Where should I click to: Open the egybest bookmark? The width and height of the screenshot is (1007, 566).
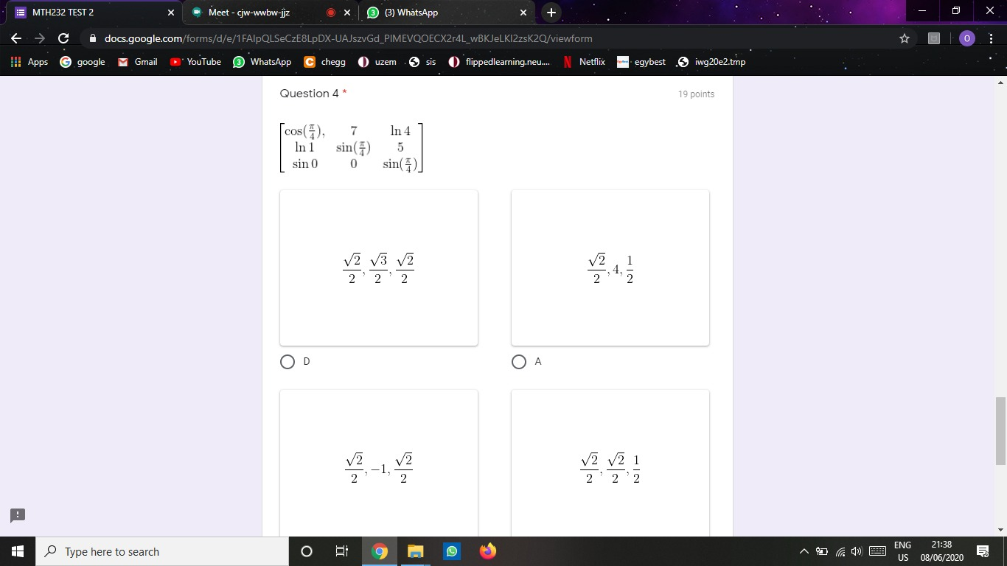641,62
